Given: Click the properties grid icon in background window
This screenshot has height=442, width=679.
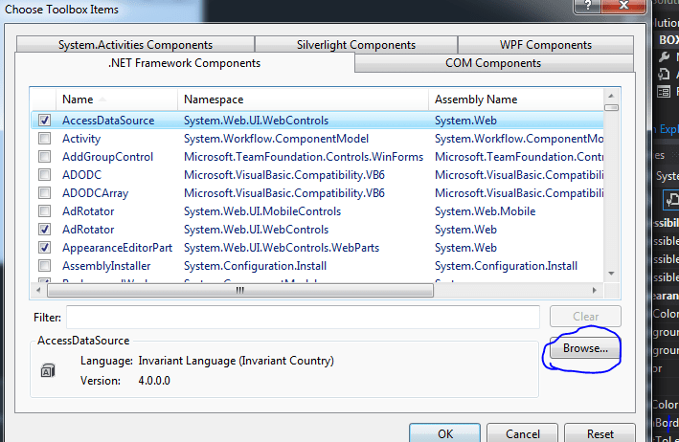Looking at the screenshot, I should (664, 92).
